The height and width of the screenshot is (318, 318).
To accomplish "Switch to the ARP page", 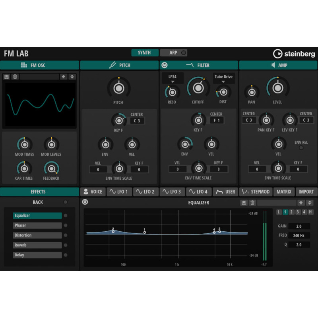I will (x=173, y=53).
